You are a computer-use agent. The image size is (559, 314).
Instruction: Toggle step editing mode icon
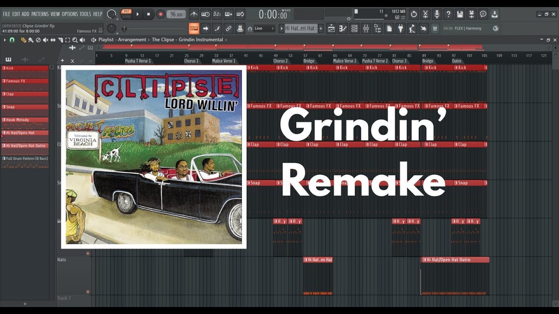pyautogui.click(x=217, y=28)
